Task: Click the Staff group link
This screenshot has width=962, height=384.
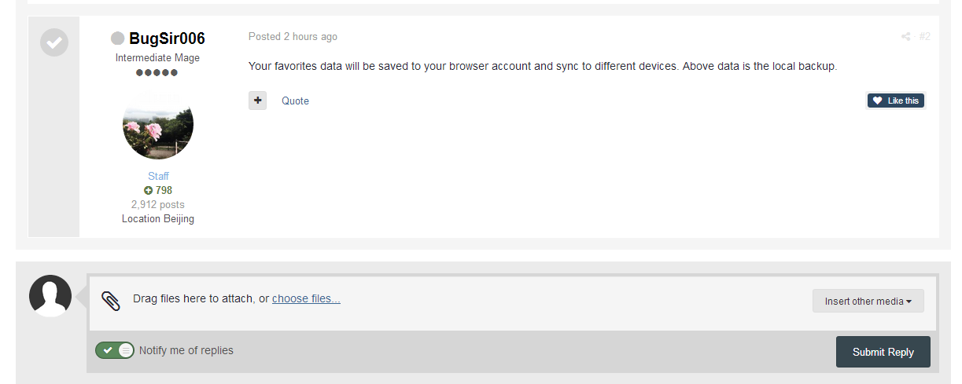Action: tap(158, 176)
